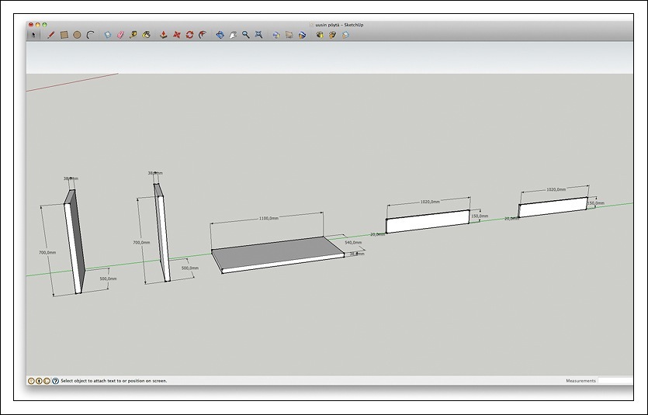Screen dimensions: 648x415
Task: Click into the Measurements input box
Action: (615, 381)
